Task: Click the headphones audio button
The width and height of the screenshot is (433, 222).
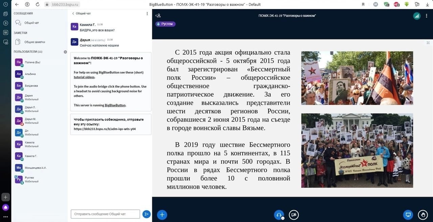Action: tap(279, 215)
